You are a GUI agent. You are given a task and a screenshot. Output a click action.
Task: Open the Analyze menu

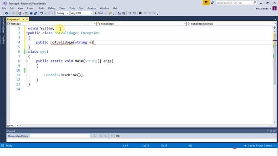click(x=92, y=8)
